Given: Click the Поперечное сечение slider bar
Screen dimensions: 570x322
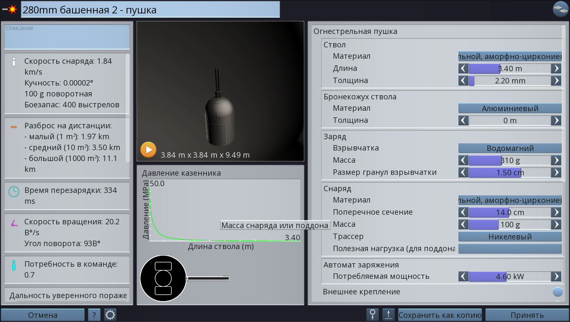Looking at the screenshot, I should pos(510,212).
